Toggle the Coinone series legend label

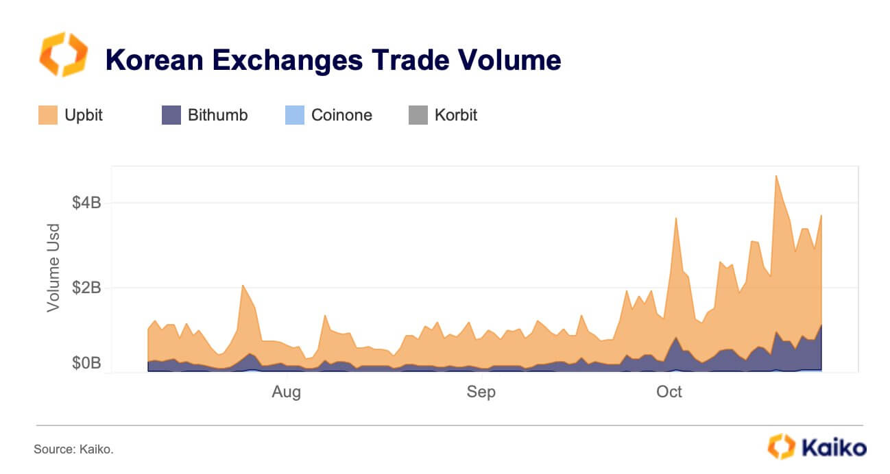(341, 115)
